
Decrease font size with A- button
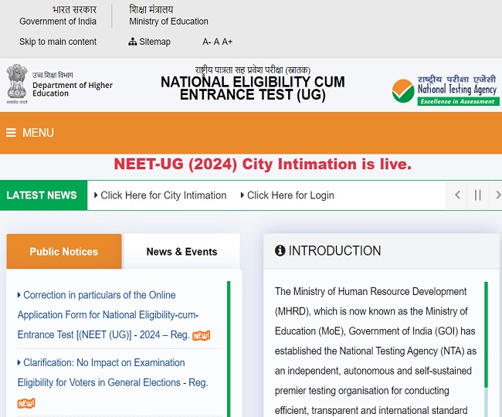[206, 42]
